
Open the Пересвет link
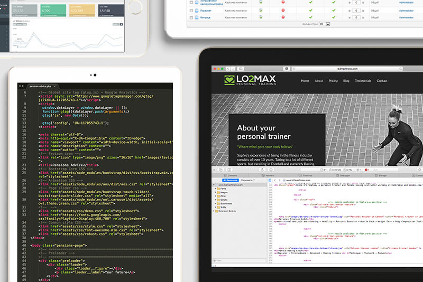[x=206, y=11]
